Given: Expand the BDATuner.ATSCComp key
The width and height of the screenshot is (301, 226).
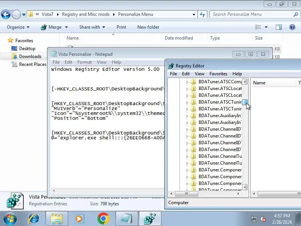Looking at the screenshot, I should (x=187, y=82).
